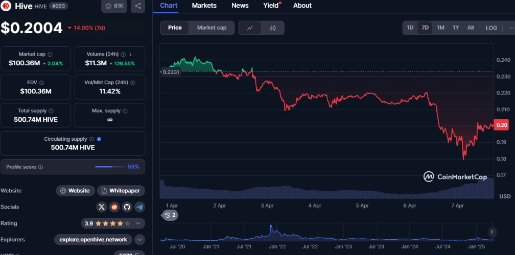
Task: Set chart range to 1D
Action: (410, 28)
